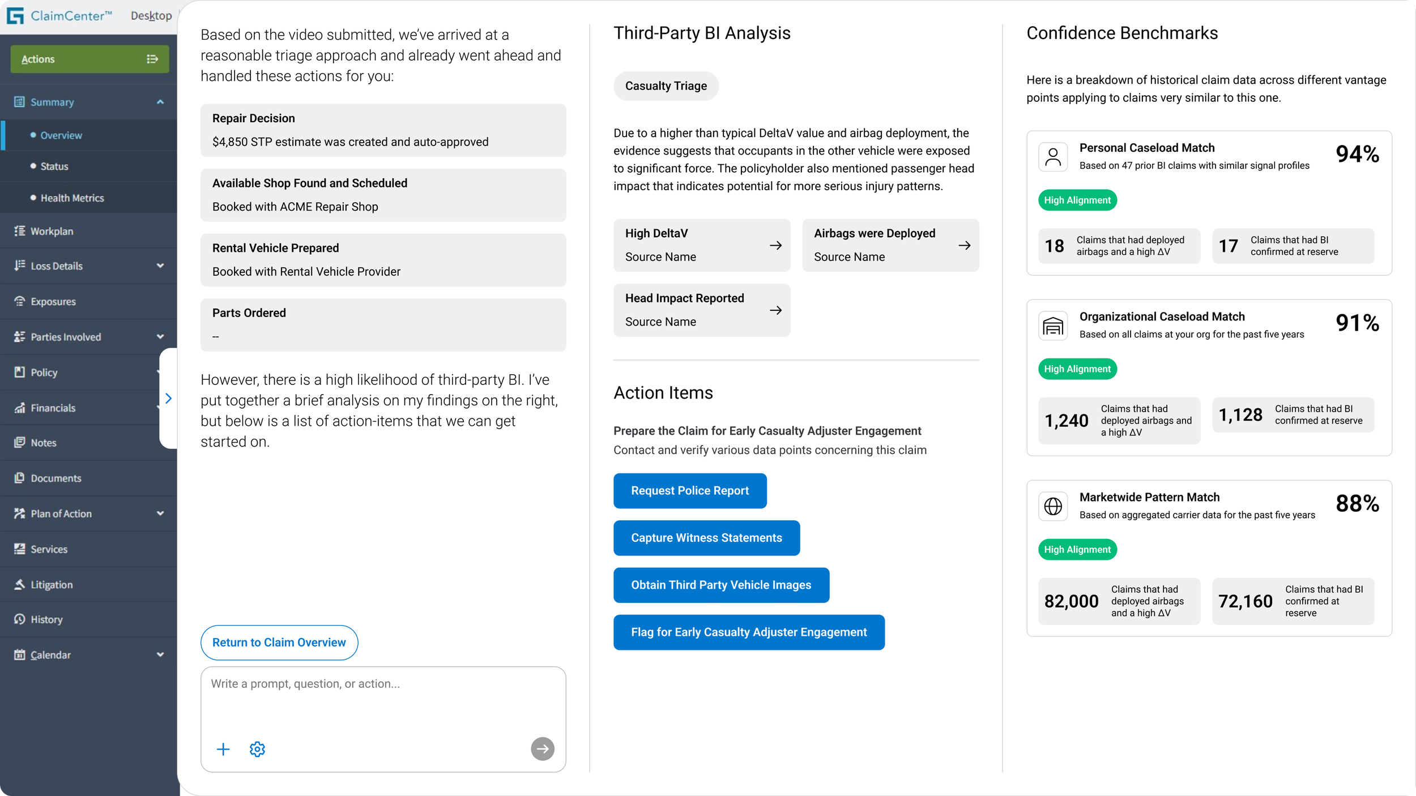Click Return to Claim Overview button
The image size is (1416, 796).
coord(279,643)
